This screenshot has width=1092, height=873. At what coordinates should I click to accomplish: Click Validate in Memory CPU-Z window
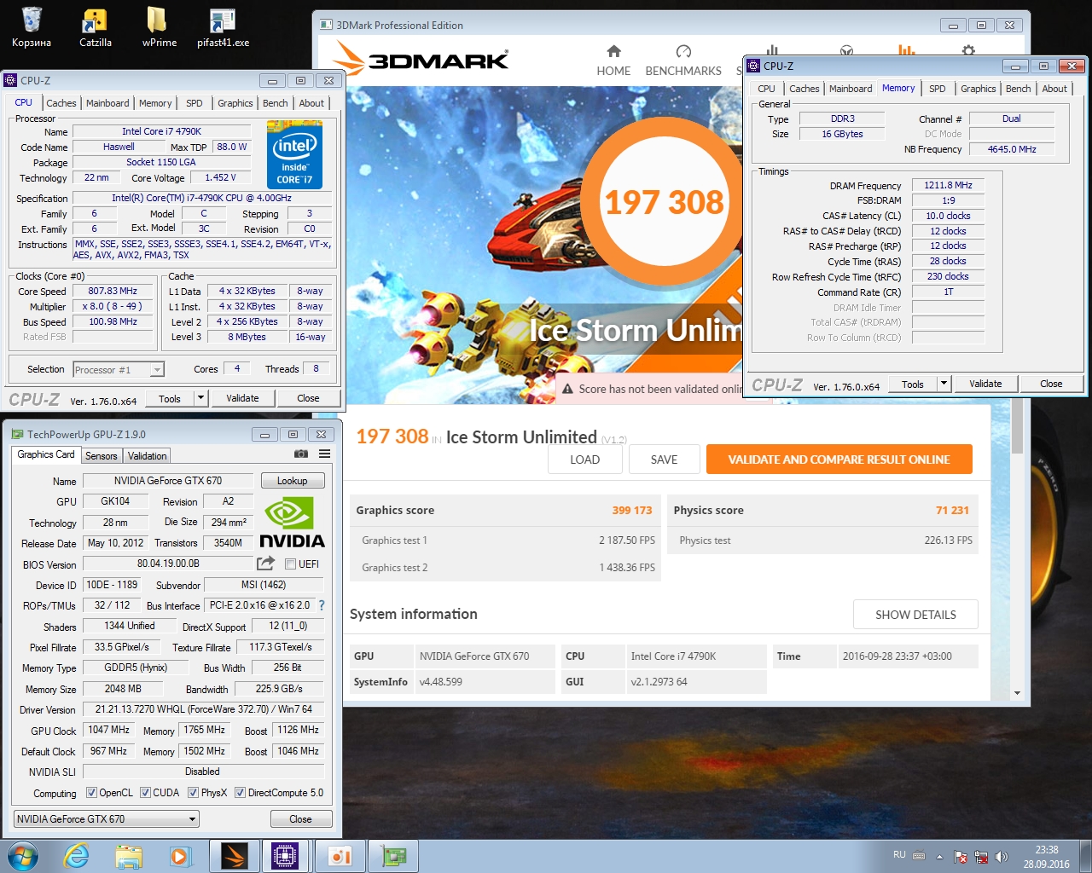[x=985, y=384]
